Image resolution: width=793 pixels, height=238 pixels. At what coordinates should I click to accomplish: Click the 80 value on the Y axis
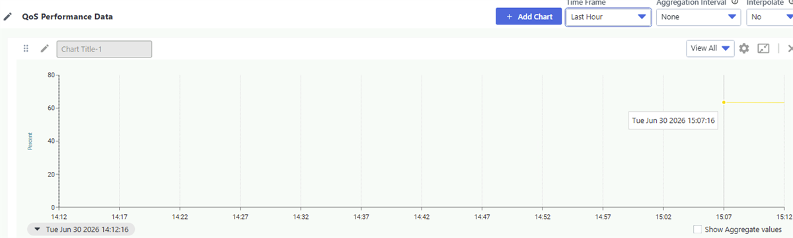click(x=51, y=75)
